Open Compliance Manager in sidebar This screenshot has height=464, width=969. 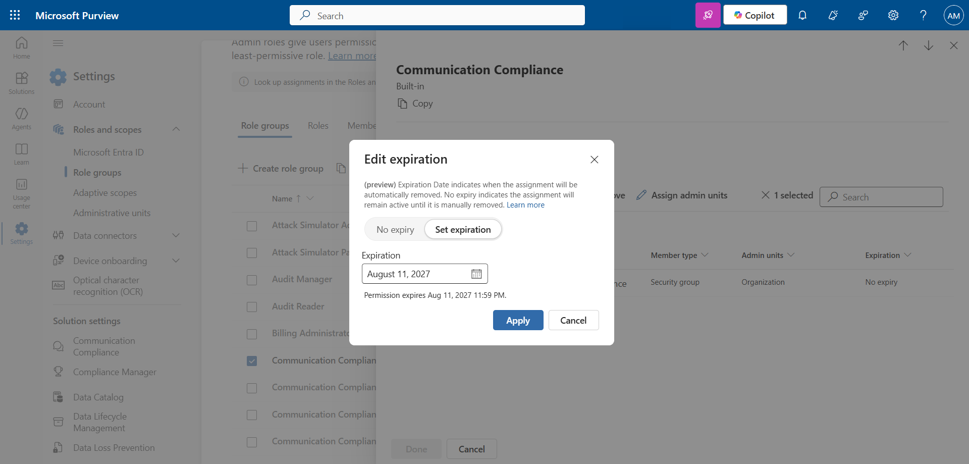coord(115,372)
